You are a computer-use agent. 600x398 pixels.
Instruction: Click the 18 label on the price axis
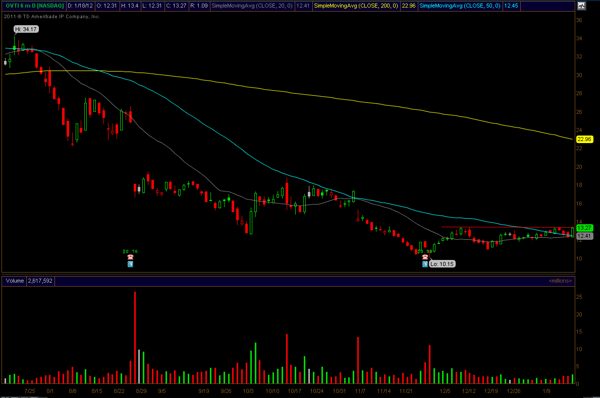point(579,185)
